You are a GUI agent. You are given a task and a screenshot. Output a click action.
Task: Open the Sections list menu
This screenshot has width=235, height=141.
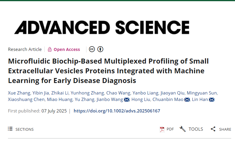coord(21,129)
